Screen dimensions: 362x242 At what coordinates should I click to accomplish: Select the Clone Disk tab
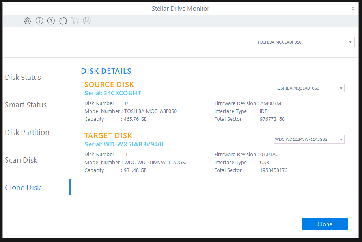23,188
